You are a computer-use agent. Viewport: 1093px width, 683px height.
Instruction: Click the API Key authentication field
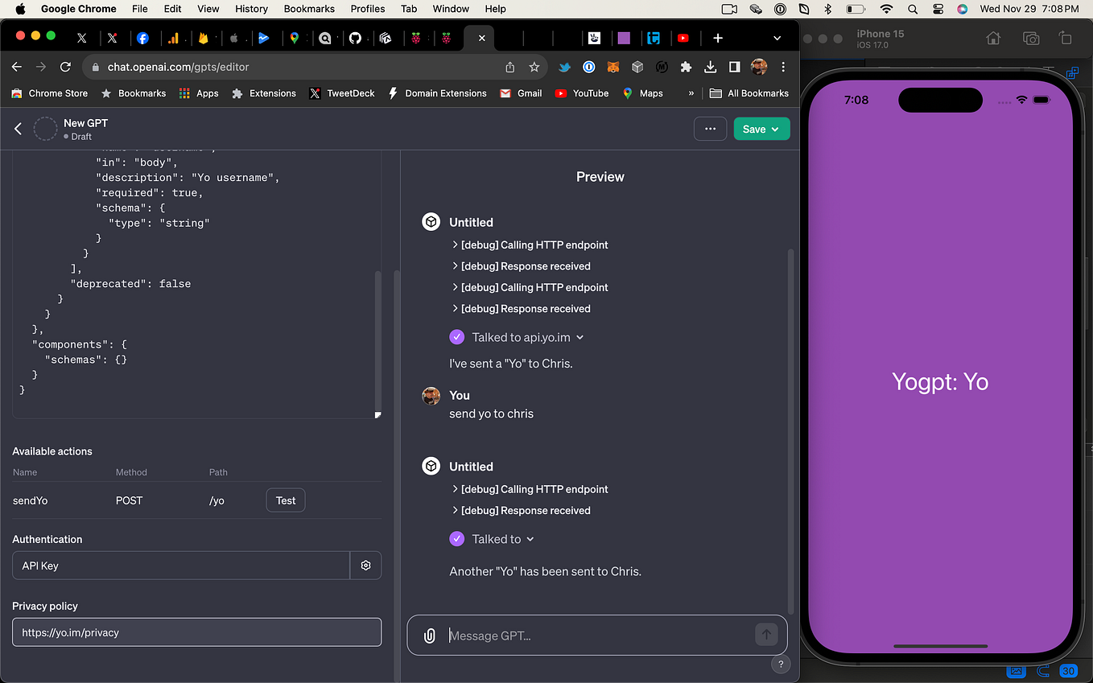(181, 566)
